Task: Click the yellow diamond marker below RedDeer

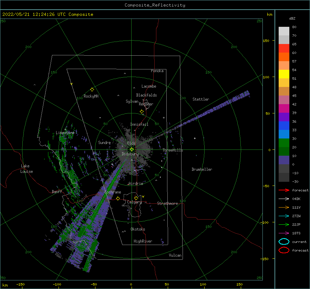Action: click(142, 112)
